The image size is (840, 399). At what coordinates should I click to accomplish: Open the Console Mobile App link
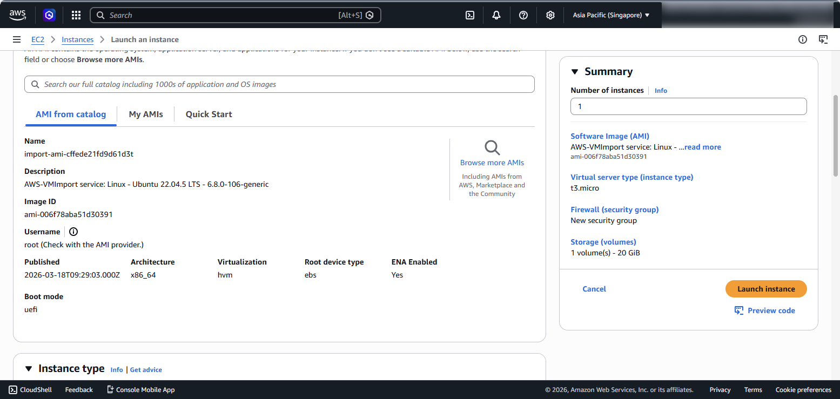tap(140, 390)
